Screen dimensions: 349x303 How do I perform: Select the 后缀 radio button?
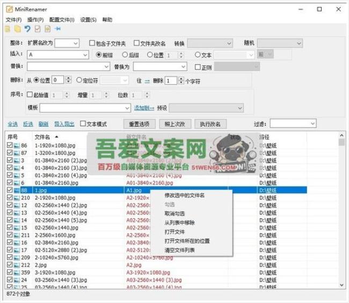[x=125, y=55]
